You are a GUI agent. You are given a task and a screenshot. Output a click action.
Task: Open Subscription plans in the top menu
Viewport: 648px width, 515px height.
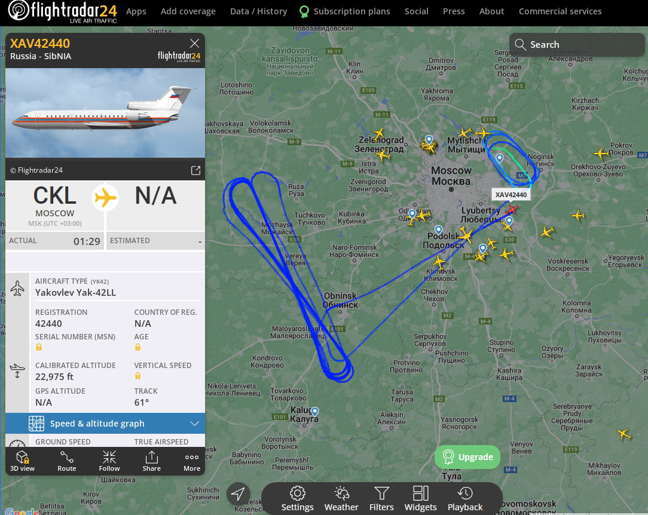click(345, 11)
